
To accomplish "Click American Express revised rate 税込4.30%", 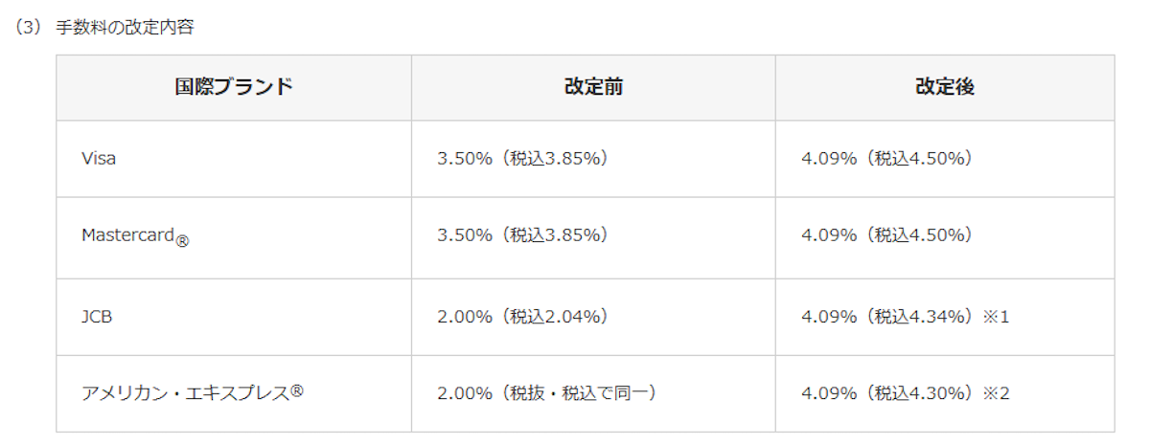I will tap(918, 392).
